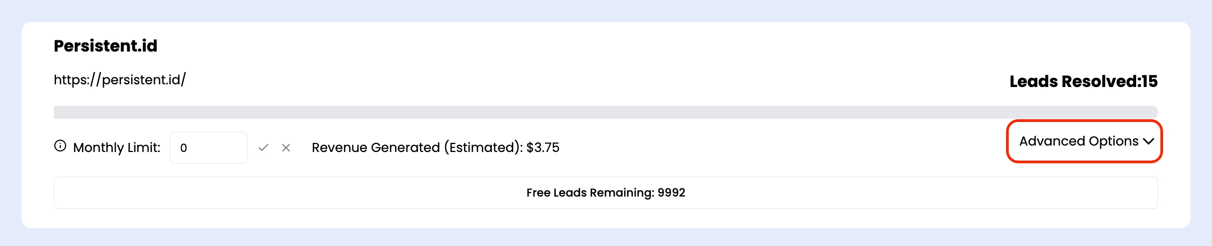The image size is (1212, 246).
Task: Click the info icon beside Monthly Limit
Action: [x=60, y=146]
